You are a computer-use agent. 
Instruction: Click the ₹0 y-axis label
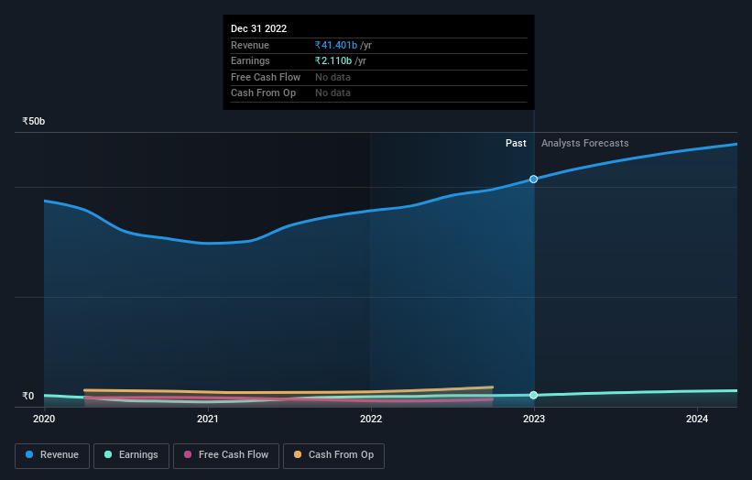pos(28,396)
